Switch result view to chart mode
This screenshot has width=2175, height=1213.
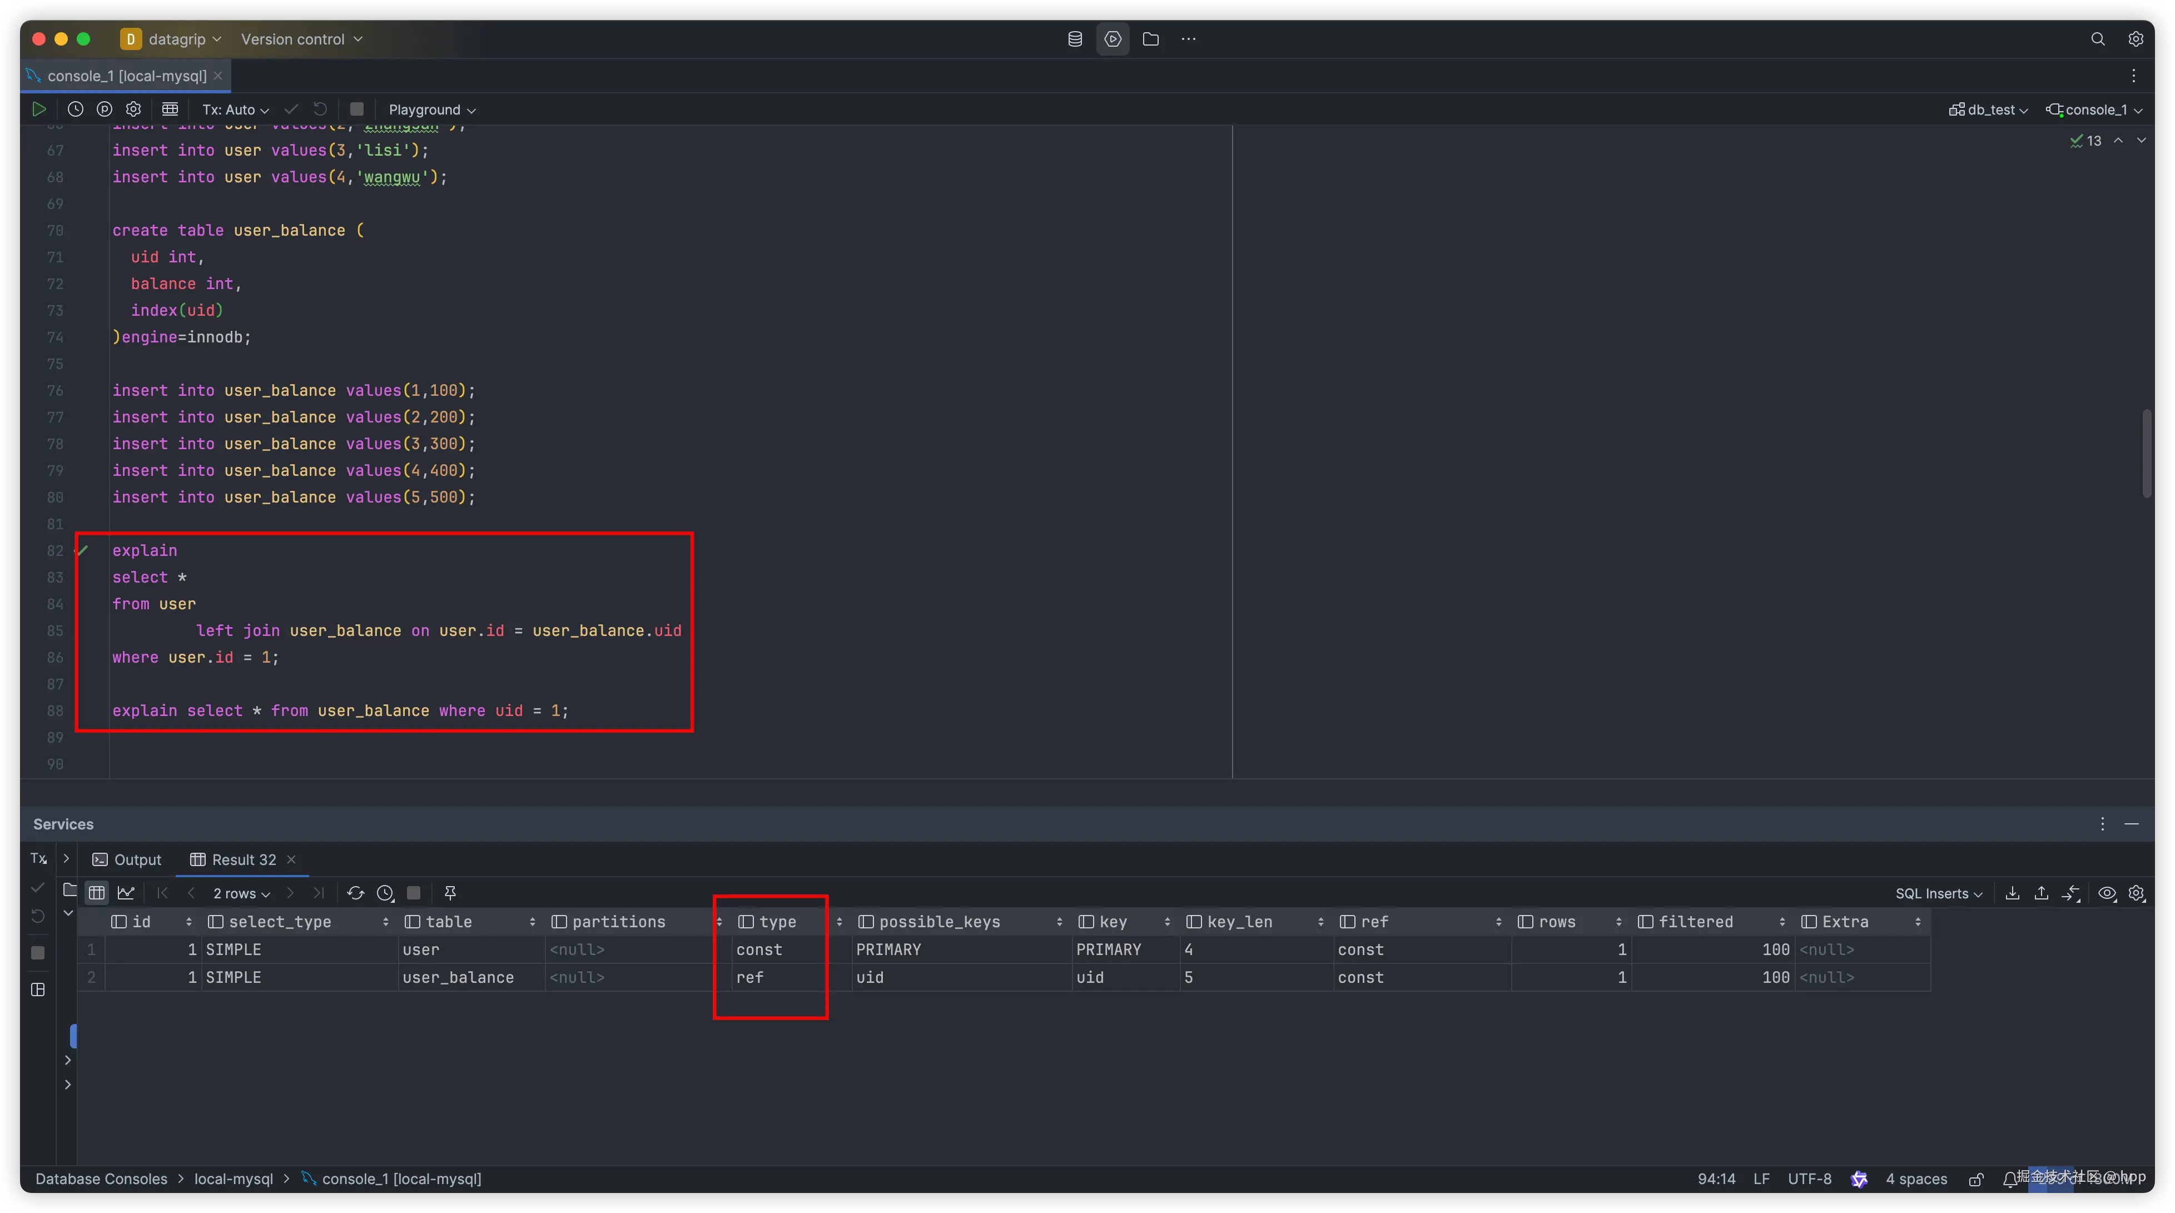[126, 893]
